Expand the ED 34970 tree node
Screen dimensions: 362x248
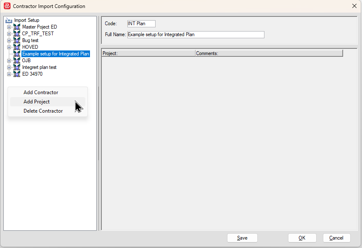(9, 74)
